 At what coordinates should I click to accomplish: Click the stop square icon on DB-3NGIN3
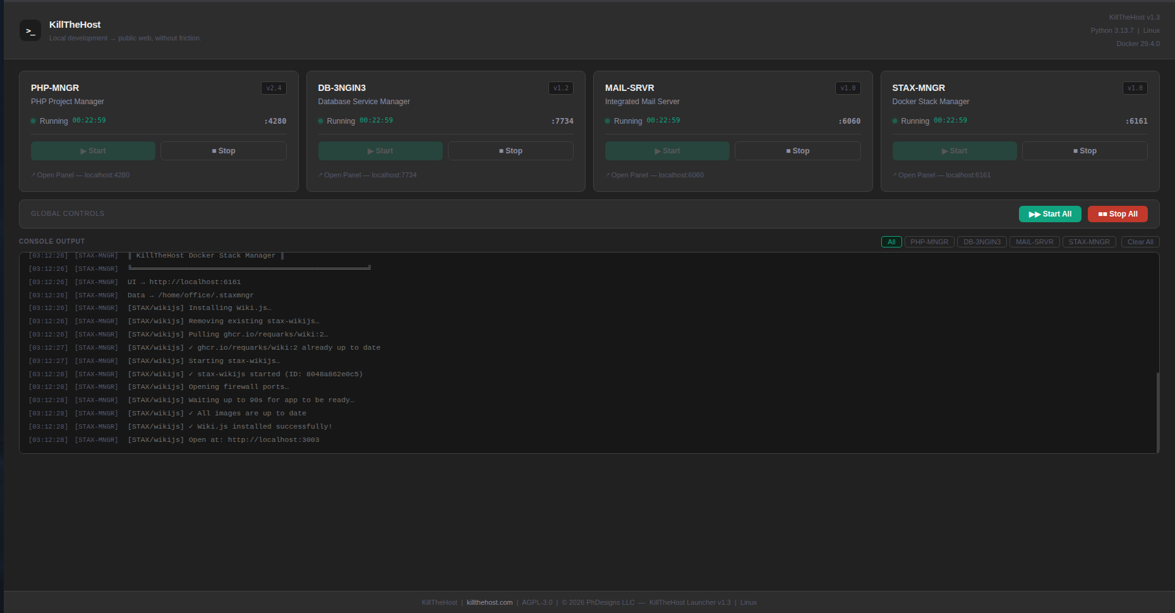[x=500, y=150]
